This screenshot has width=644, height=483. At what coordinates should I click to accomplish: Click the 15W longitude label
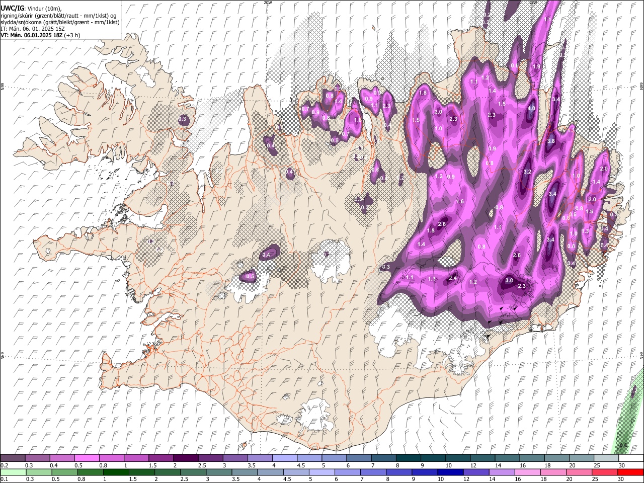tap(533, 3)
